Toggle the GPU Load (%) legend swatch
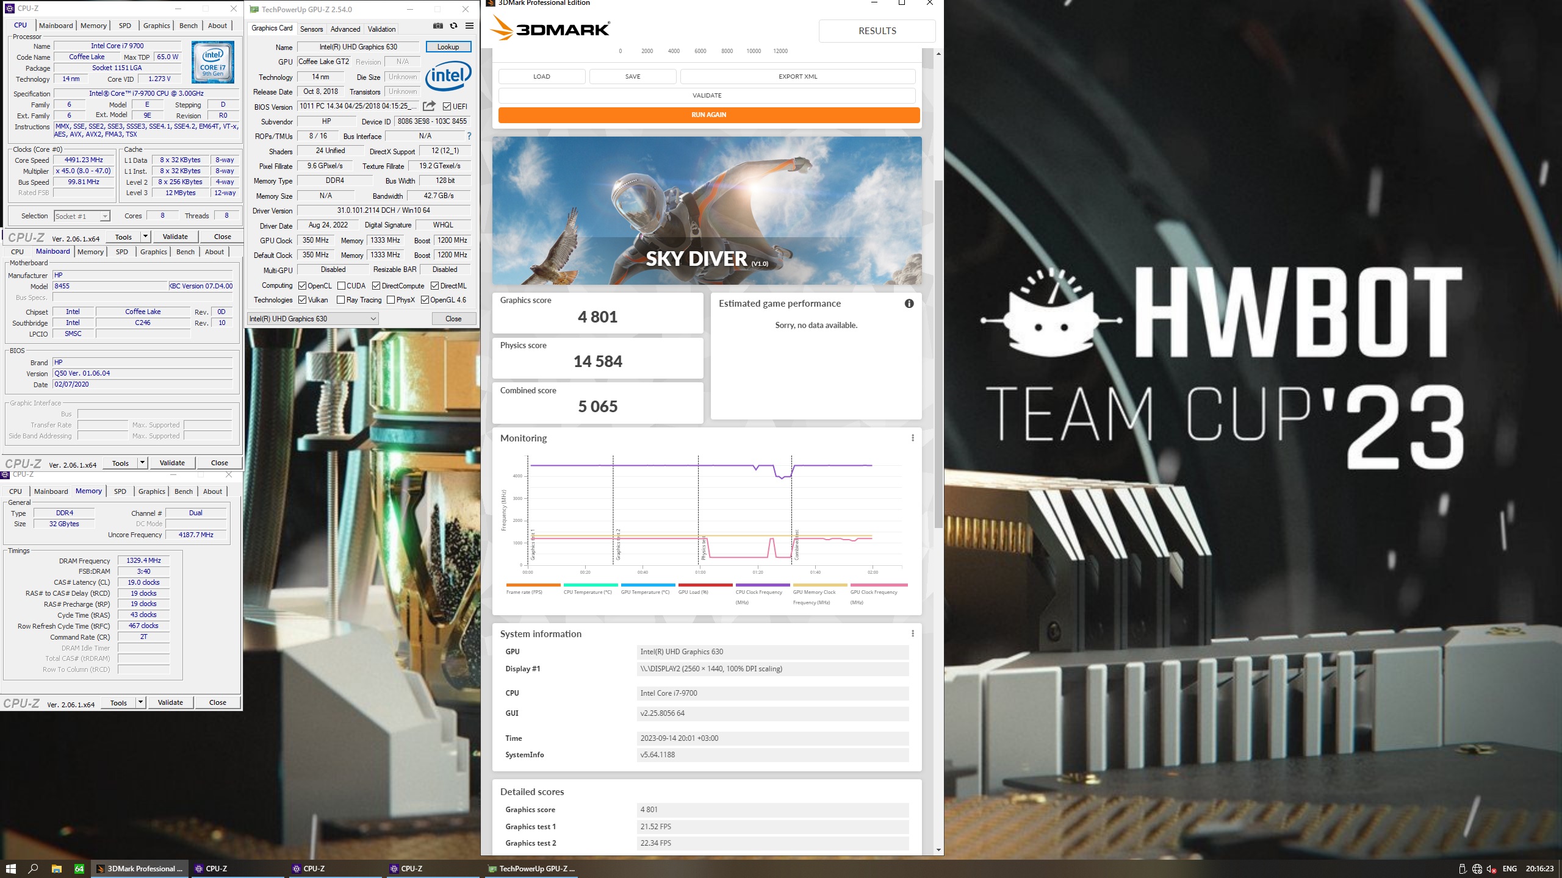 coord(705,585)
